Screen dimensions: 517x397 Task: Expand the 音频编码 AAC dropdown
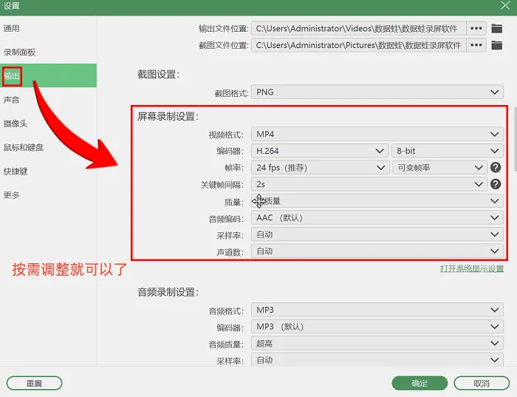377,218
